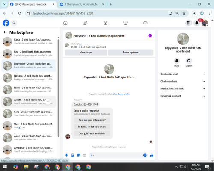The height and width of the screenshot is (171, 214).
Task: Click browser back arrow
Action: pyautogui.click(x=5, y=13)
